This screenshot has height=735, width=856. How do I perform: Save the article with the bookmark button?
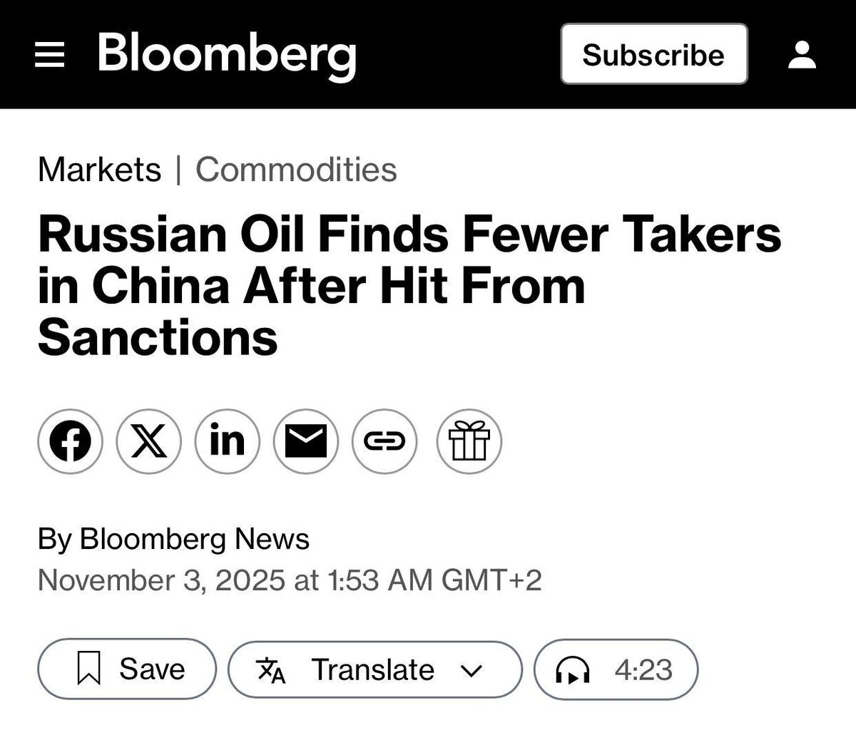(126, 669)
